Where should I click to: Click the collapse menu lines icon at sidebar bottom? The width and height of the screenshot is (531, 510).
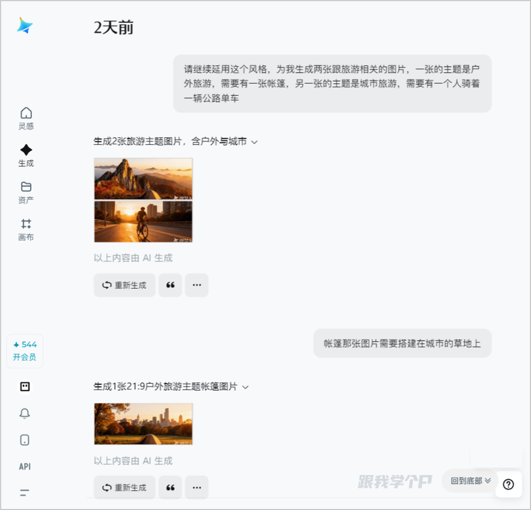pos(25,492)
